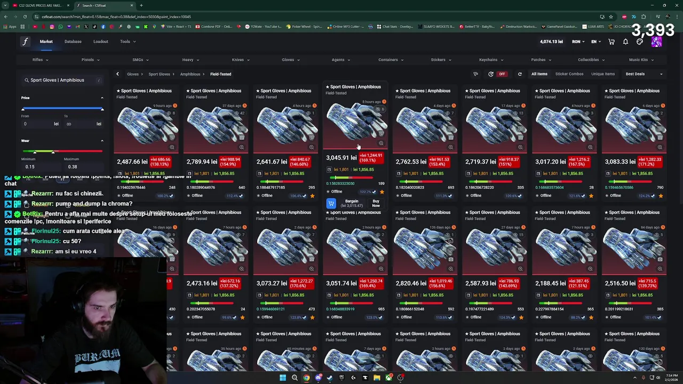Zoom the 2,641.67 lei gloves image
The image size is (683, 384).
pos(312,147)
